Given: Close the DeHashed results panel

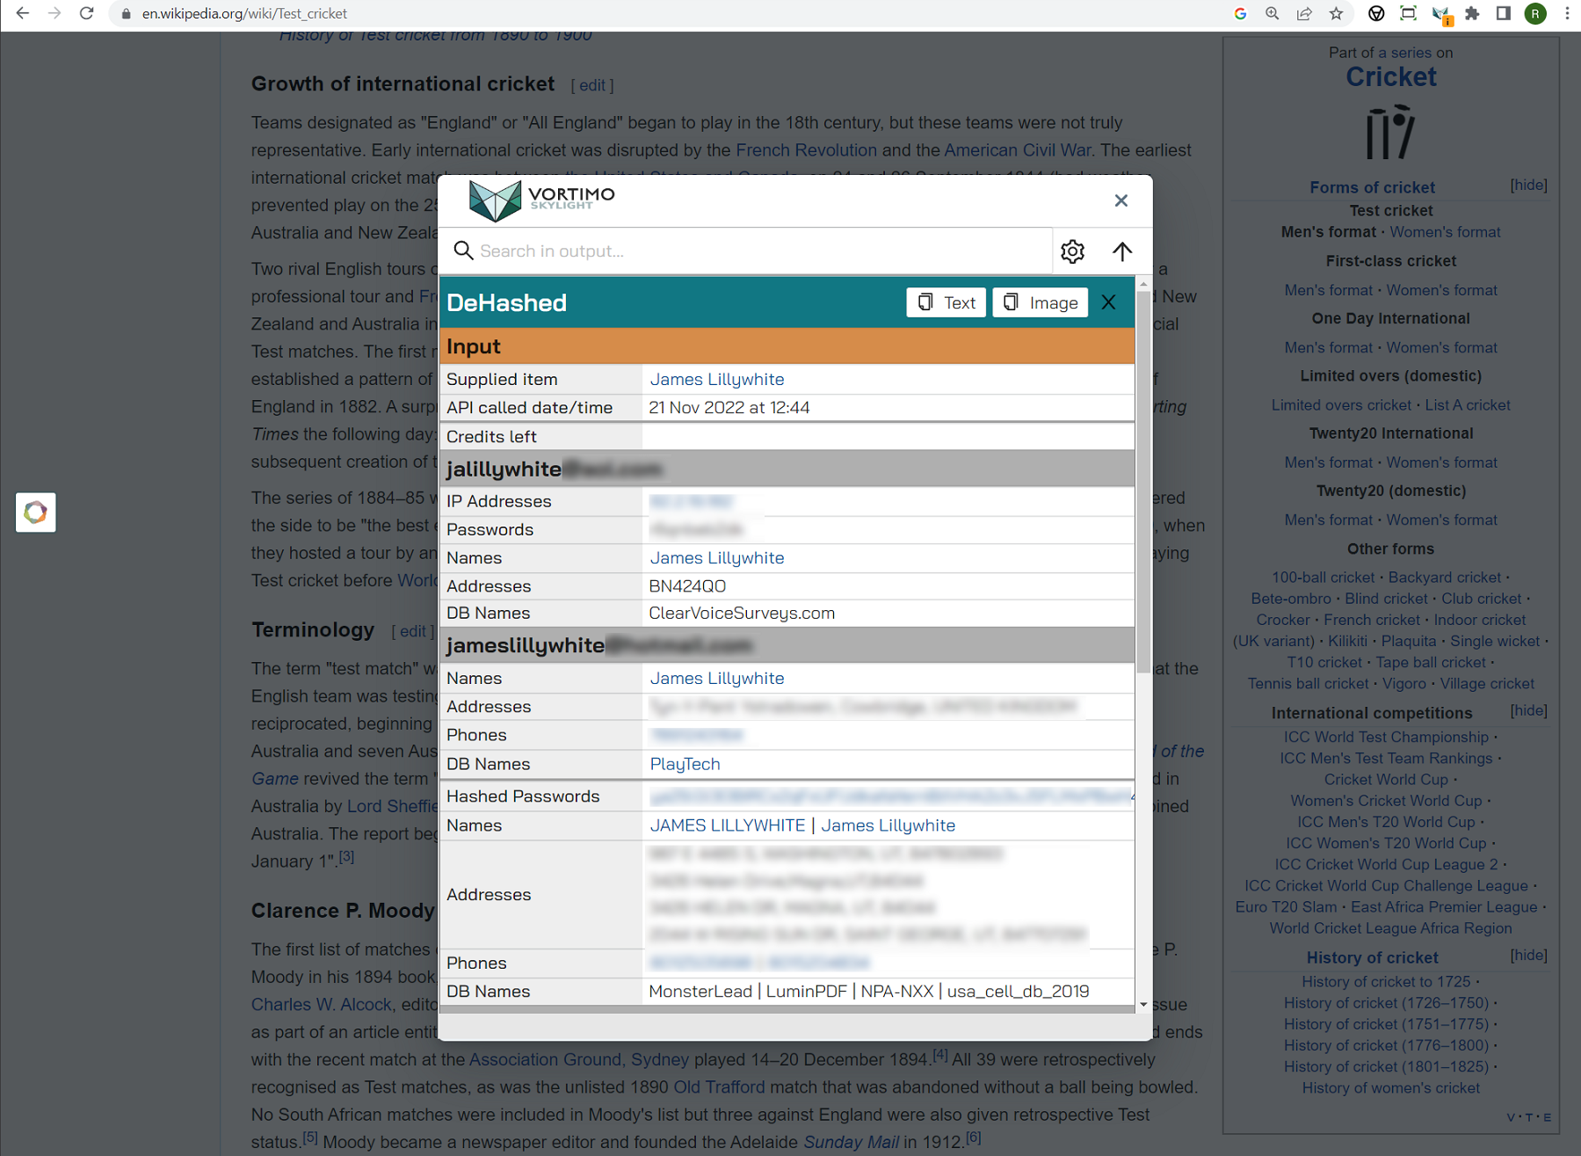Looking at the screenshot, I should point(1108,302).
